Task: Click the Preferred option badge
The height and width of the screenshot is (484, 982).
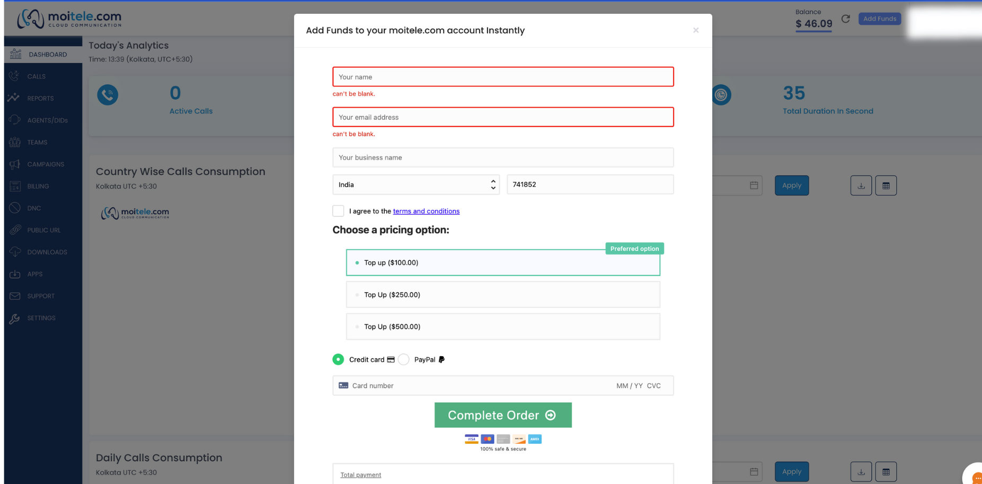Action: (634, 249)
